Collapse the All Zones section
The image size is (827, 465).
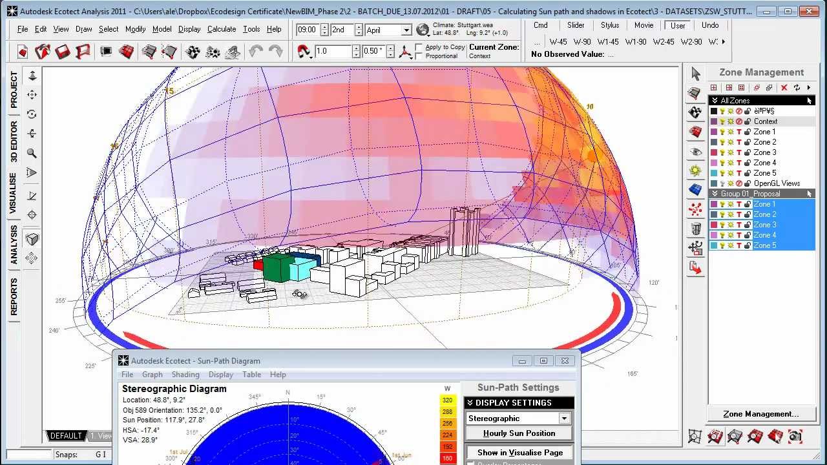(715, 101)
